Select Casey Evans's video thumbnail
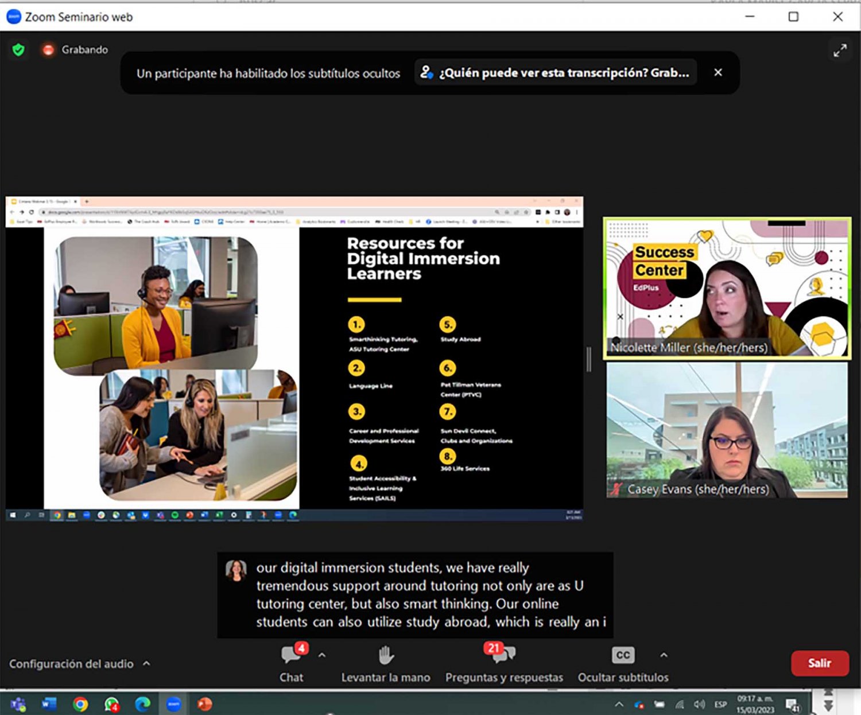Viewport: 861px width, 715px height. click(727, 430)
